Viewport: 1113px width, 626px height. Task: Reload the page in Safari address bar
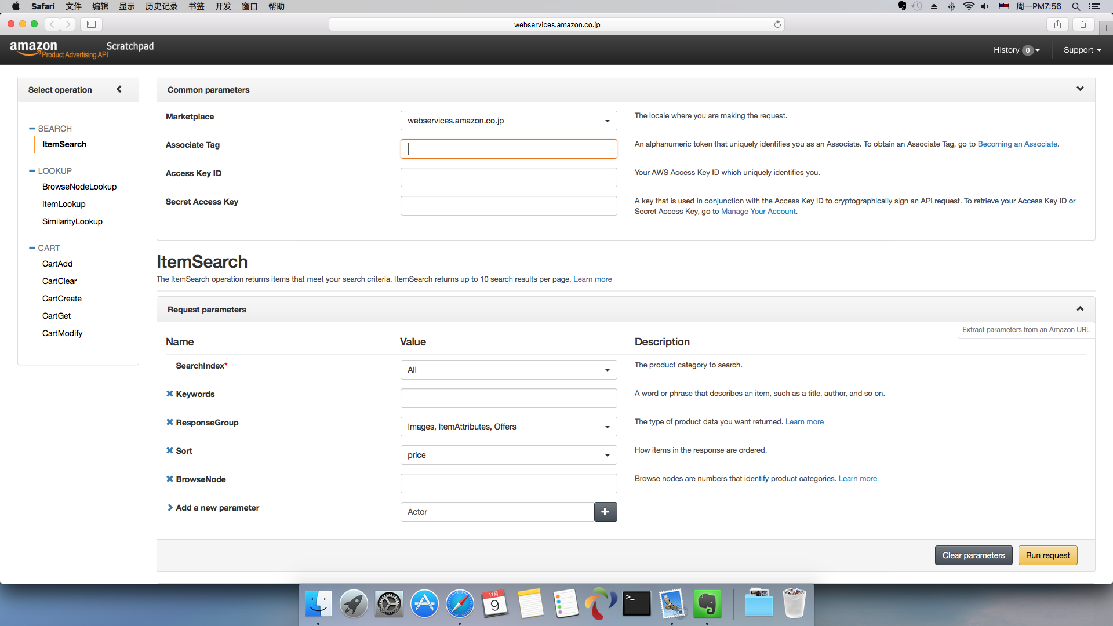tap(777, 24)
